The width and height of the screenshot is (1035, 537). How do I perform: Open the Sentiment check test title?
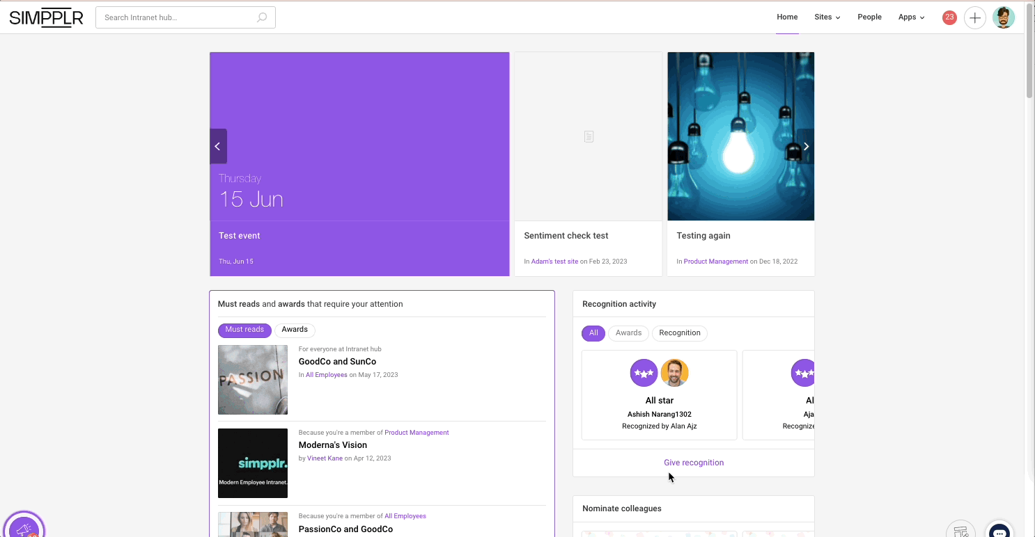point(566,236)
